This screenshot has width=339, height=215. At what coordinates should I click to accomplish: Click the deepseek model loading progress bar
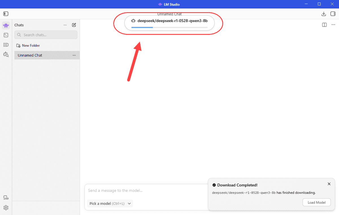click(169, 27)
